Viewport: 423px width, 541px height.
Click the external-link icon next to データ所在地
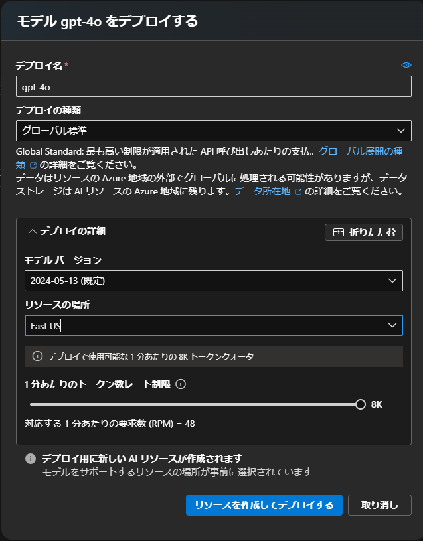point(298,191)
